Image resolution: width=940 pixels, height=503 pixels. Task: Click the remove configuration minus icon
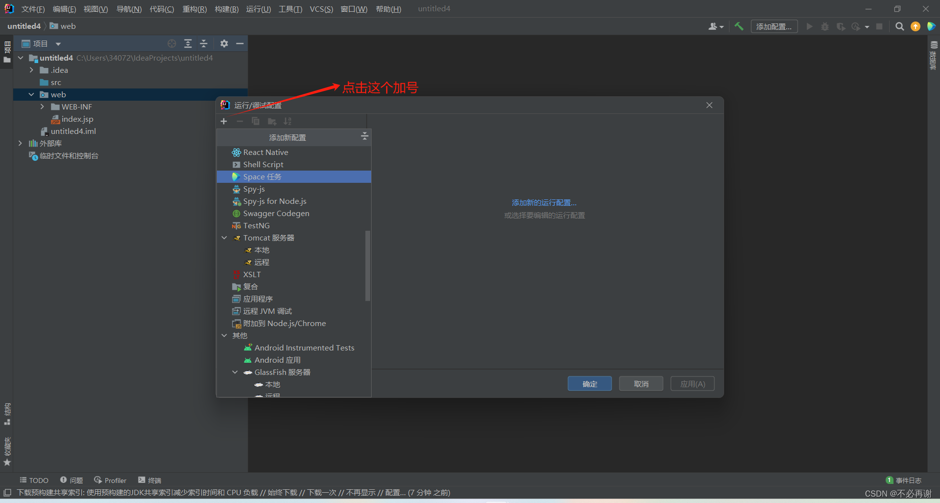(x=240, y=121)
